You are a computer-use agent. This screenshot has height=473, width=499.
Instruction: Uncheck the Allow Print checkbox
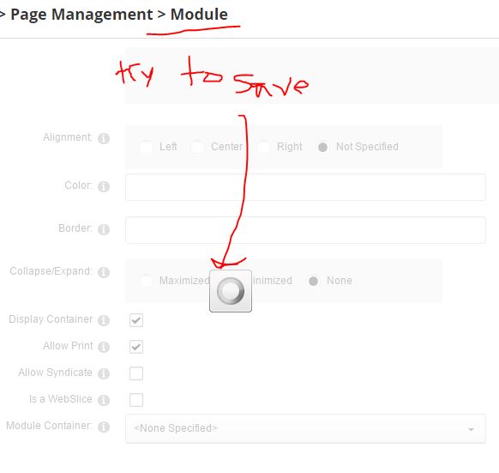(136, 347)
